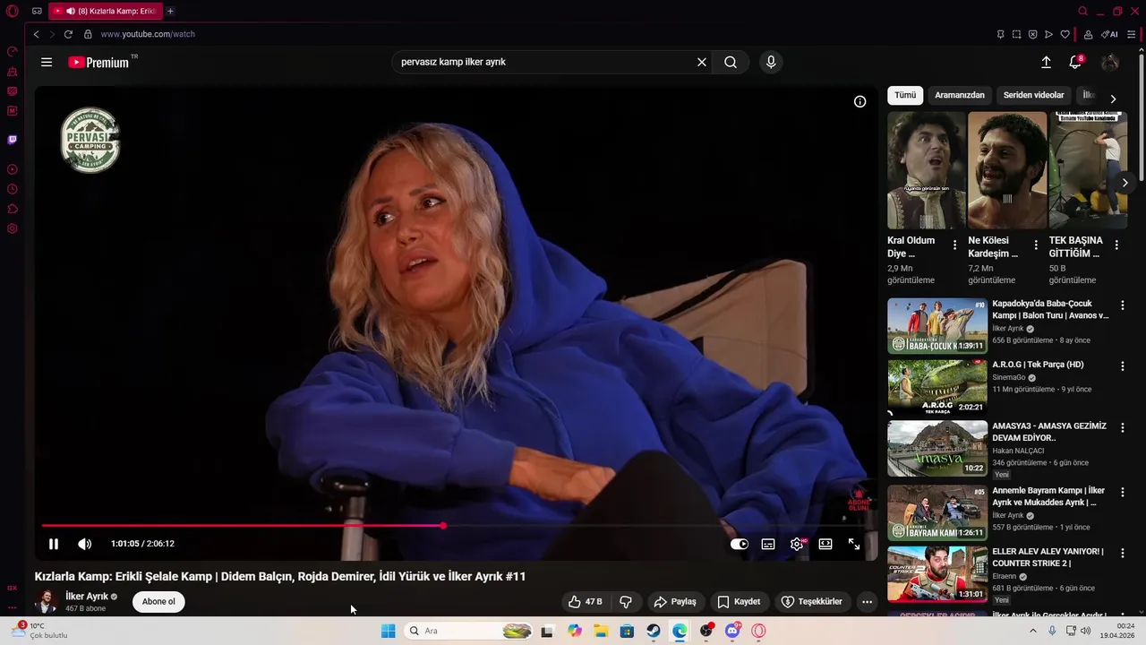Image resolution: width=1146 pixels, height=645 pixels.
Task: Open the YouTube create upload icon
Action: point(1046,63)
